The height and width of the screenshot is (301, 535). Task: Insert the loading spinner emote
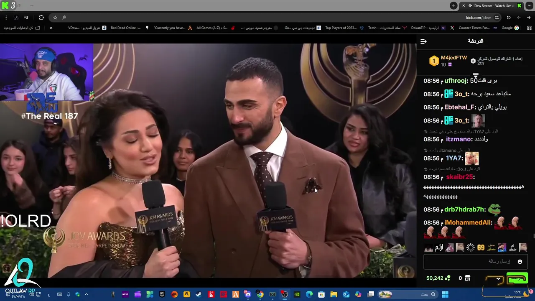pyautogui.click(x=471, y=247)
